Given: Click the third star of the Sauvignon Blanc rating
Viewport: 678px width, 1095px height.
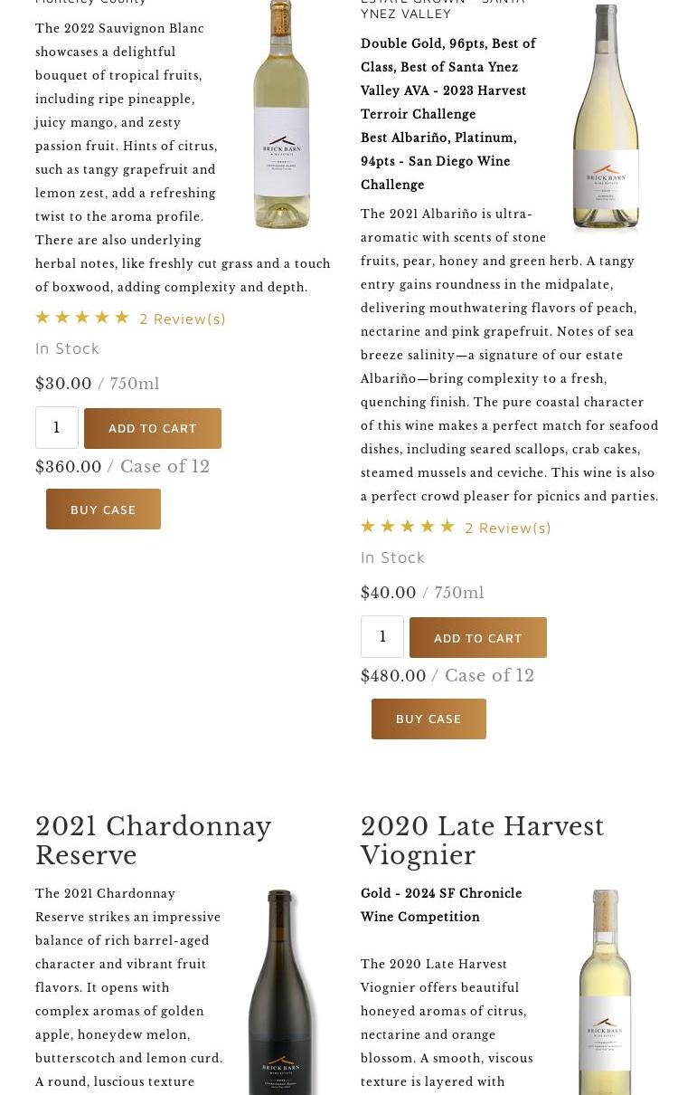Looking at the screenshot, I should click(82, 318).
